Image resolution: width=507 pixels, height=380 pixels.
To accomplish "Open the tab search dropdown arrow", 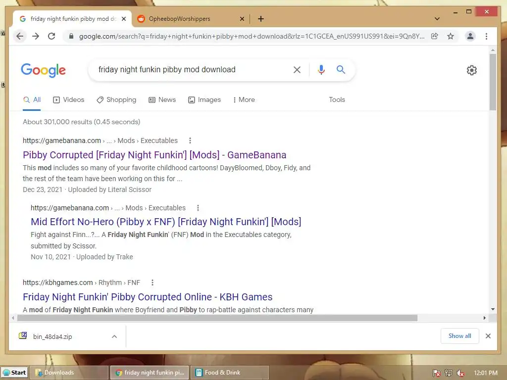I will click(437, 19).
